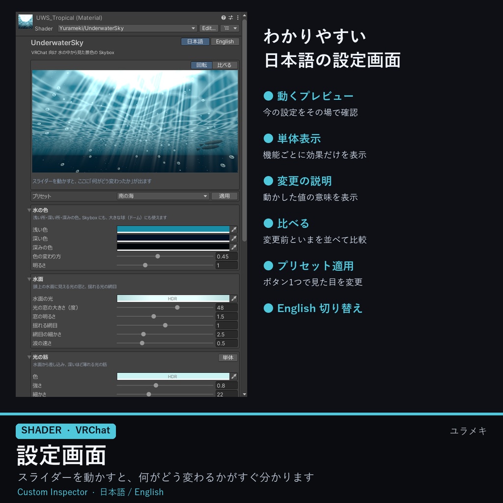Screen dimensions: 503x503
Task: Open the 深みの色 color swatch
Action: (173, 248)
